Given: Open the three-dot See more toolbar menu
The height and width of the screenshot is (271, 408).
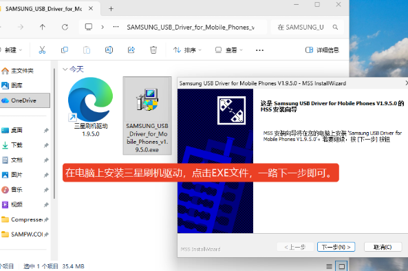Looking at the screenshot, I should coord(259,50).
